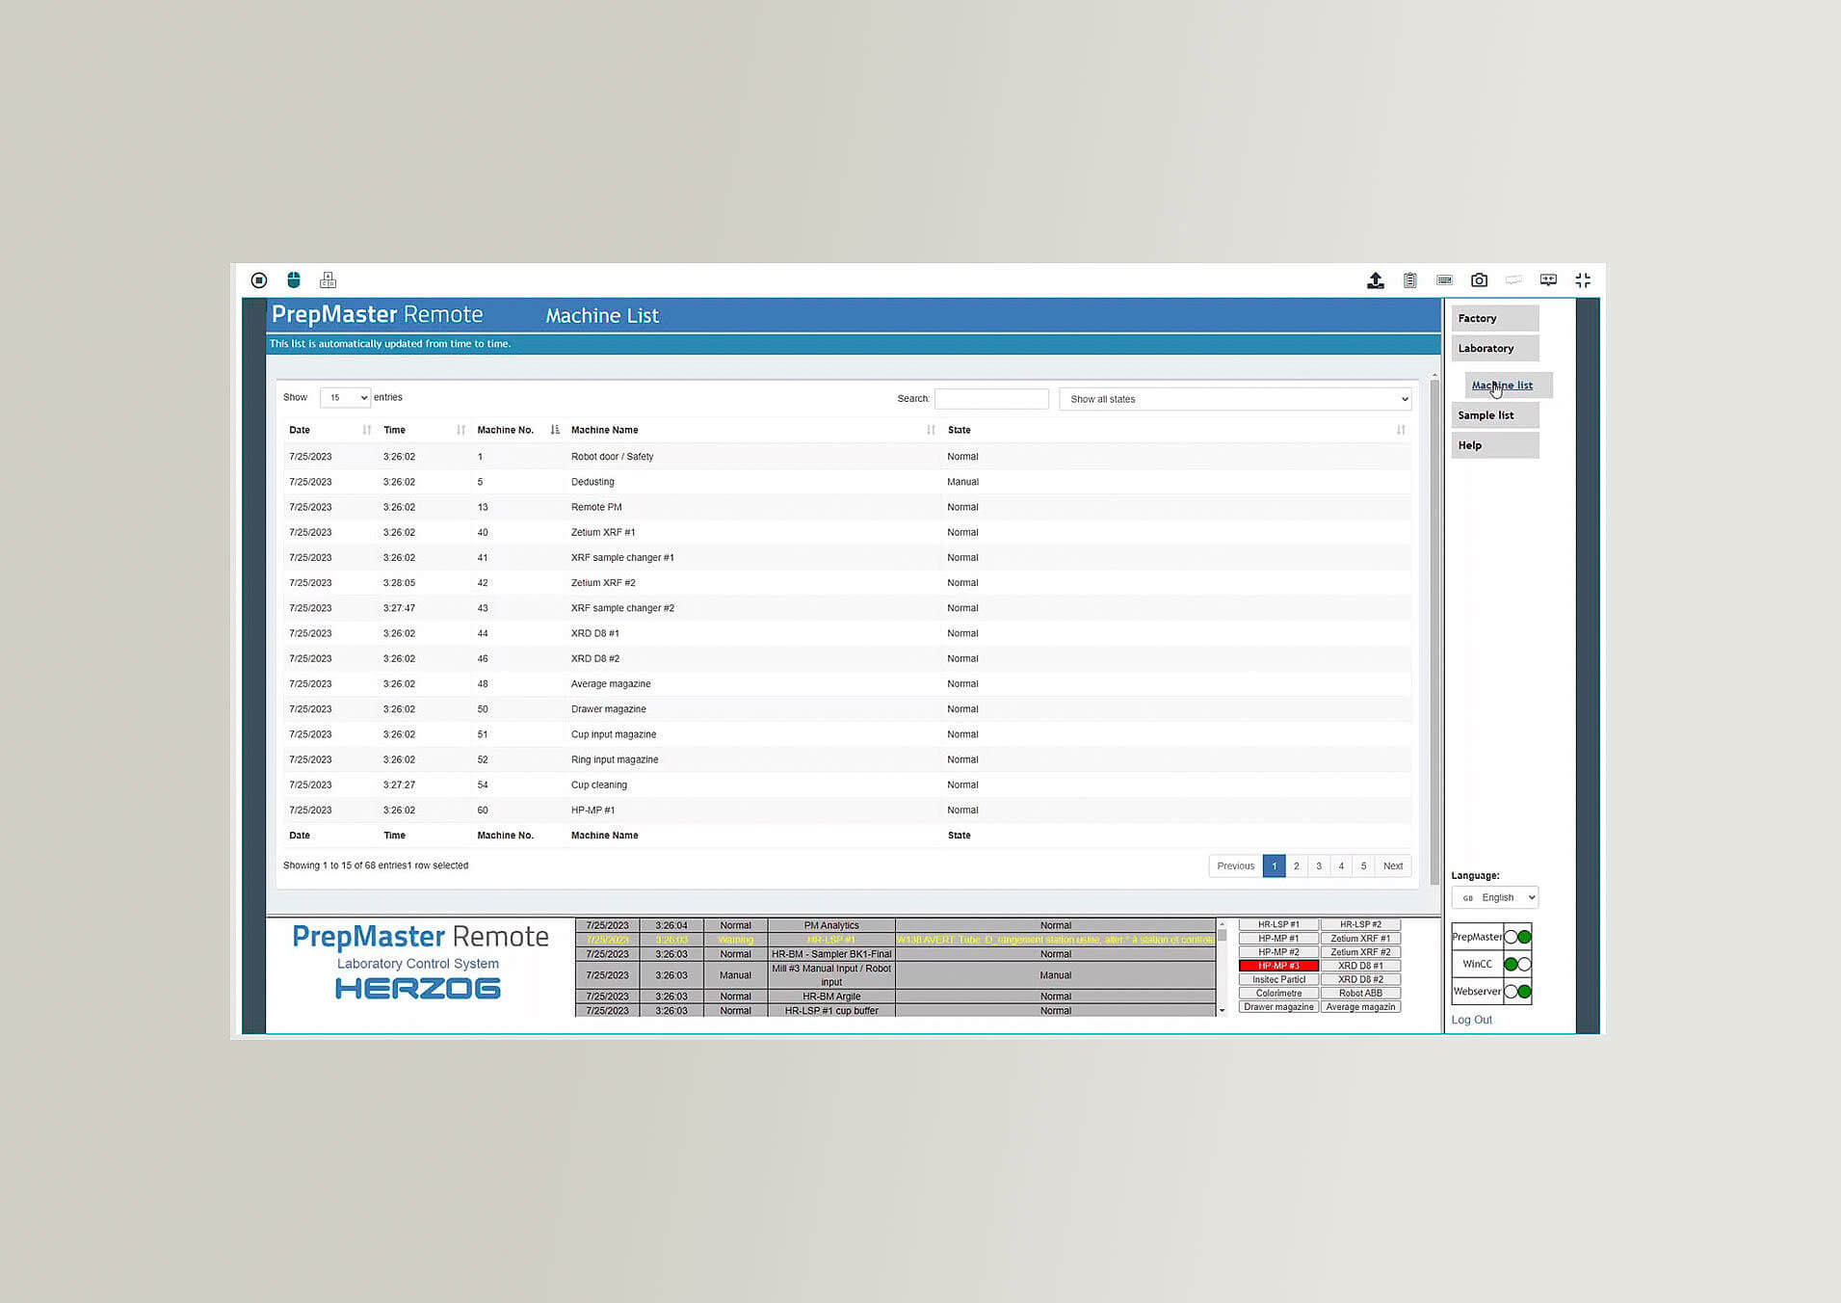Open the Sample list menu item

tap(1495, 415)
